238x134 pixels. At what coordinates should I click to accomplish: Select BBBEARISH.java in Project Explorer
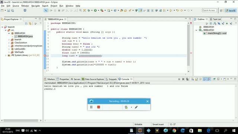[24, 36]
